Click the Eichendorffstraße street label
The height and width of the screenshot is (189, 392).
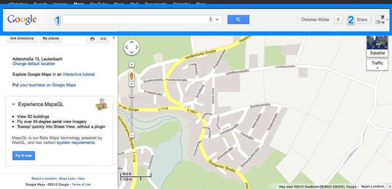click(x=250, y=158)
